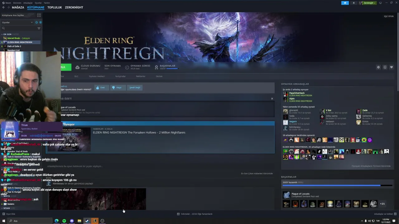This screenshot has width=399, height=224.
Task: Open Yardım menu
Action: coord(47,3)
